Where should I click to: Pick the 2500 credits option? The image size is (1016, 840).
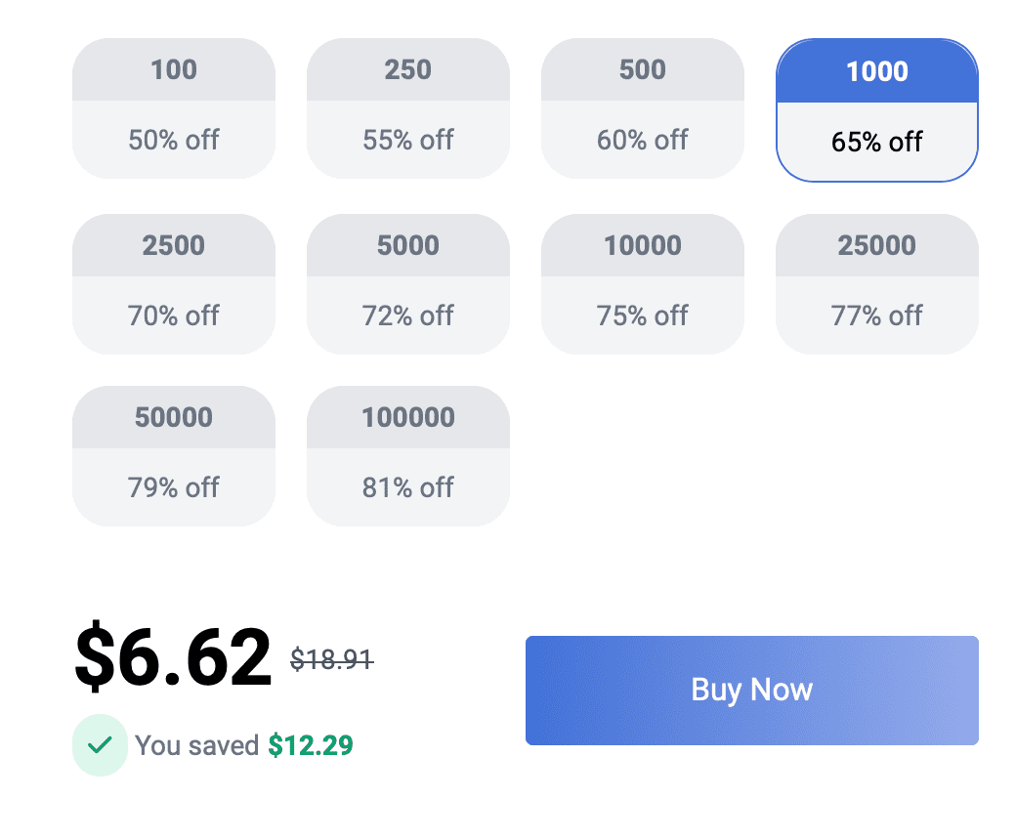coord(173,283)
